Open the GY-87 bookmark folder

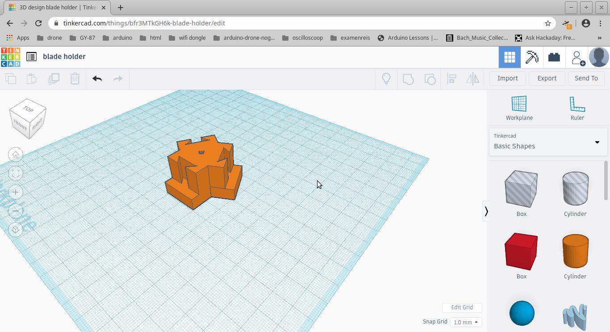click(82, 38)
